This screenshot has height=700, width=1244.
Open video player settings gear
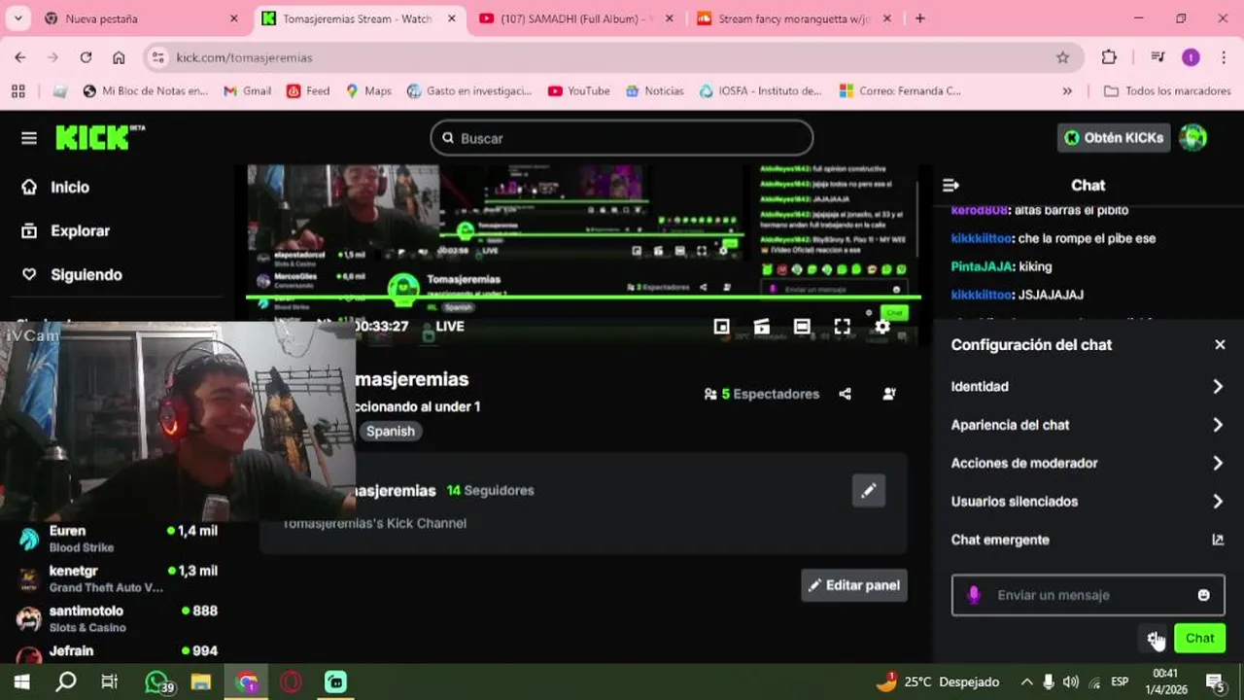(881, 327)
